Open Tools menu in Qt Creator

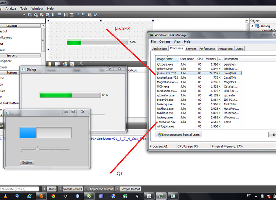coord(24,9)
